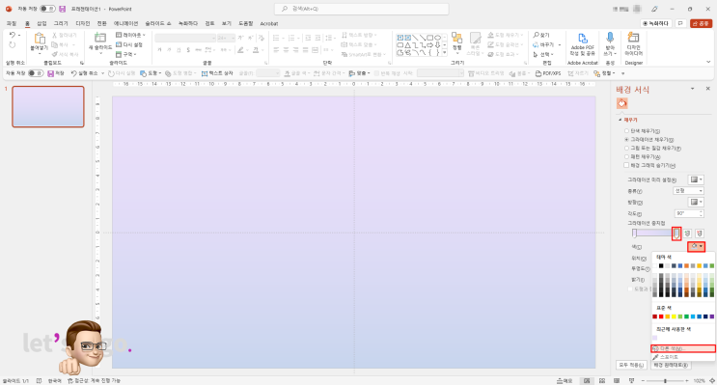Select Pattern fill (패턴 채우기) radio
Screen dimensions: 717x385
pos(627,157)
